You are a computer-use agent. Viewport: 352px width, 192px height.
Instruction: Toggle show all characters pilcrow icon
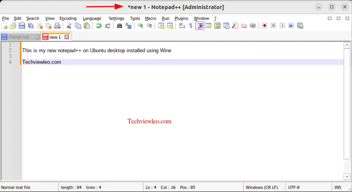point(191,26)
